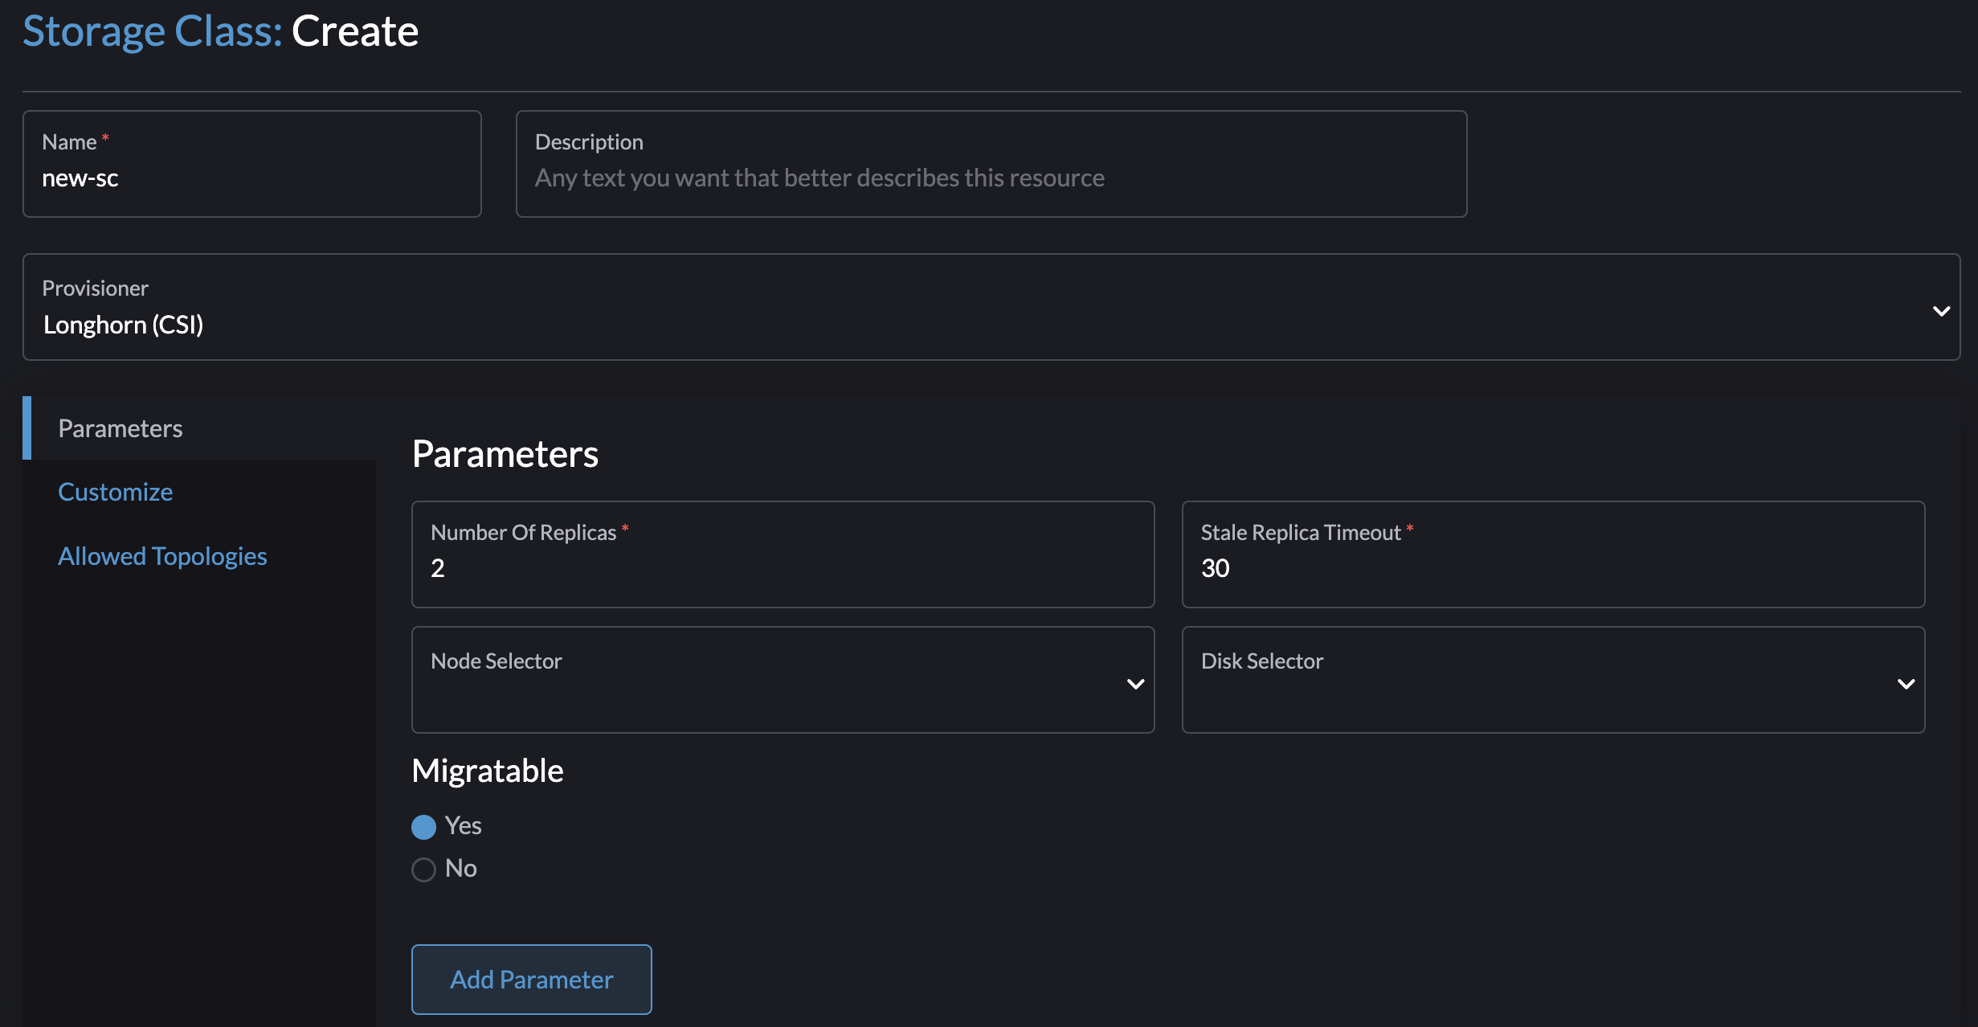The width and height of the screenshot is (1978, 1027).
Task: Click the Migratable section heading
Action: point(488,771)
